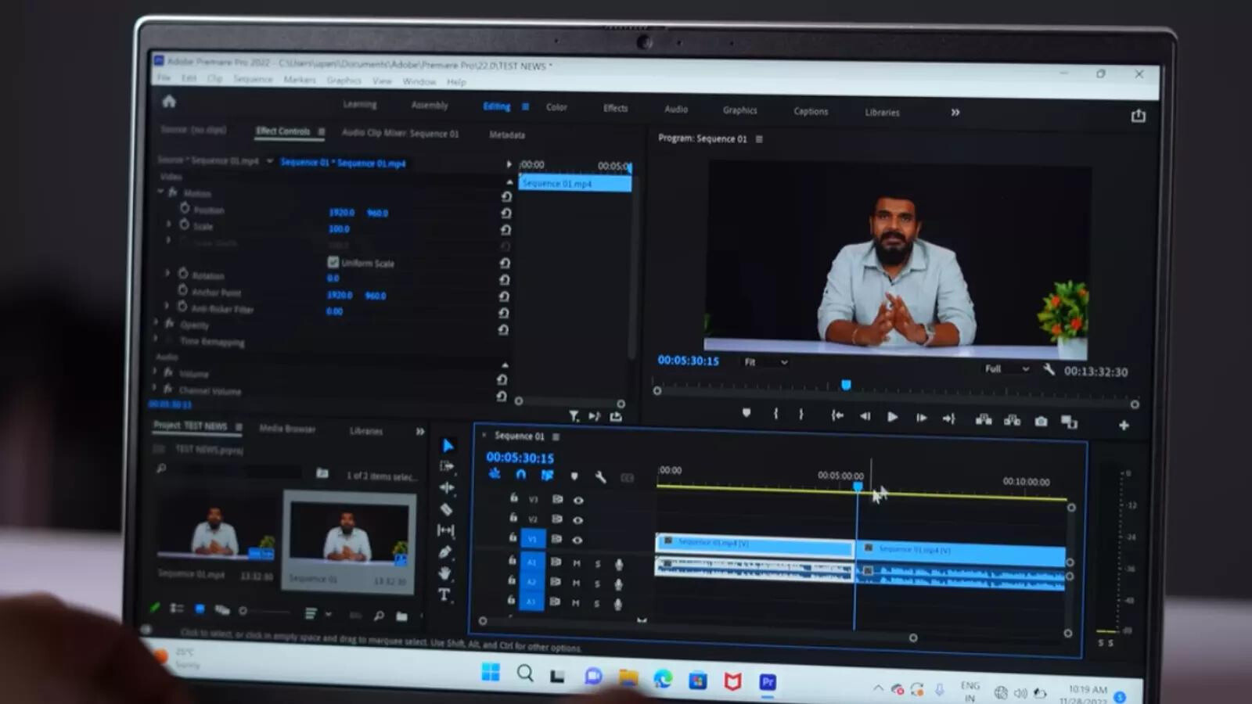
Task: Toggle visibility eye of track V2
Action: pyautogui.click(x=577, y=519)
